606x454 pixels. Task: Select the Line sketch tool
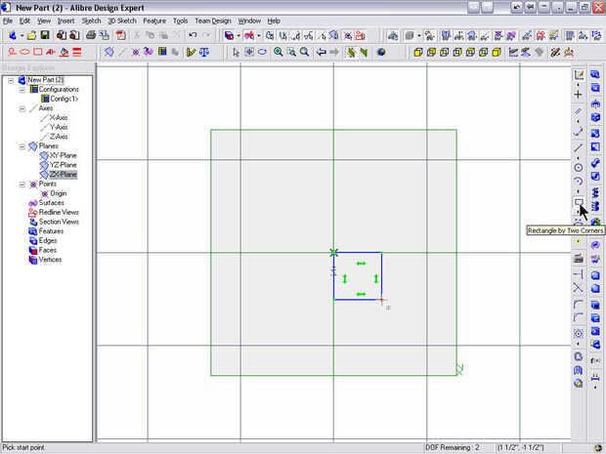[x=579, y=147]
